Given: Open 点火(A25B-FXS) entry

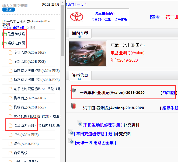Looking at the screenshot, I should tap(26, 144).
